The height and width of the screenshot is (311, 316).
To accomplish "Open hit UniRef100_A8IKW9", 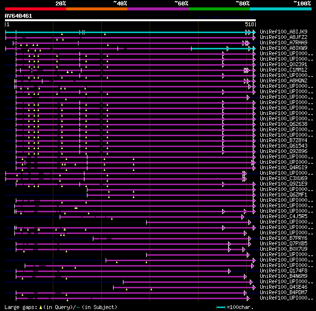I will pyautogui.click(x=283, y=48).
